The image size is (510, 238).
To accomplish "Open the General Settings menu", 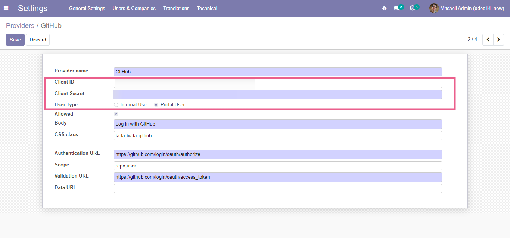I will (87, 8).
